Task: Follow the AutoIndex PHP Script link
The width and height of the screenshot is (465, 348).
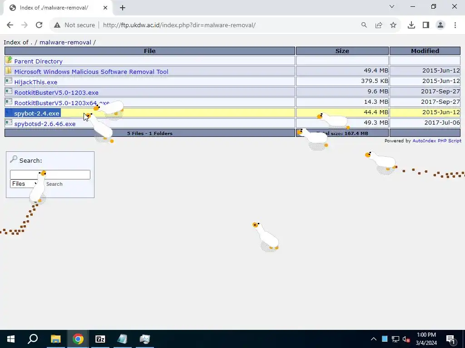Action: pyautogui.click(x=437, y=141)
